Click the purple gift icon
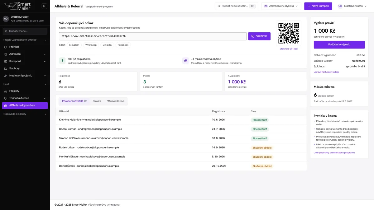The image size is (374, 210). (185, 61)
